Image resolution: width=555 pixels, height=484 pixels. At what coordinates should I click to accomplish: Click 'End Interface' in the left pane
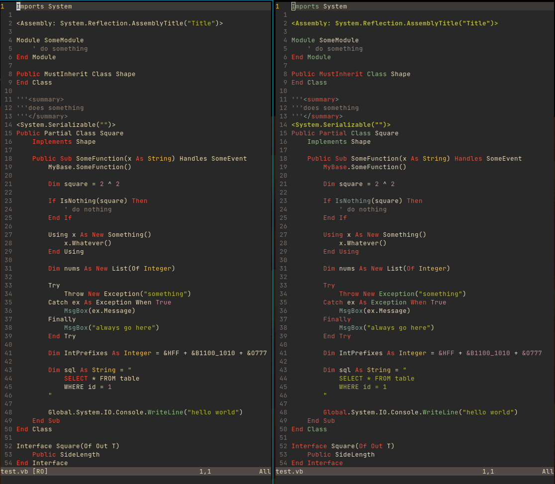pos(42,463)
